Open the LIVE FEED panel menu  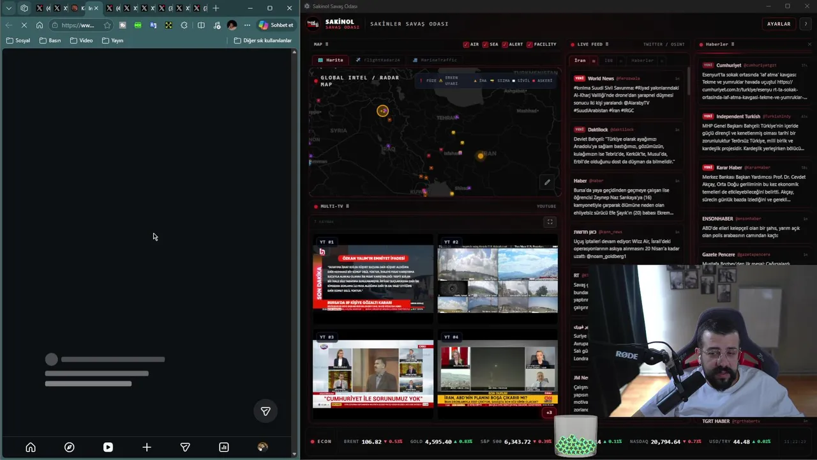tap(606, 44)
